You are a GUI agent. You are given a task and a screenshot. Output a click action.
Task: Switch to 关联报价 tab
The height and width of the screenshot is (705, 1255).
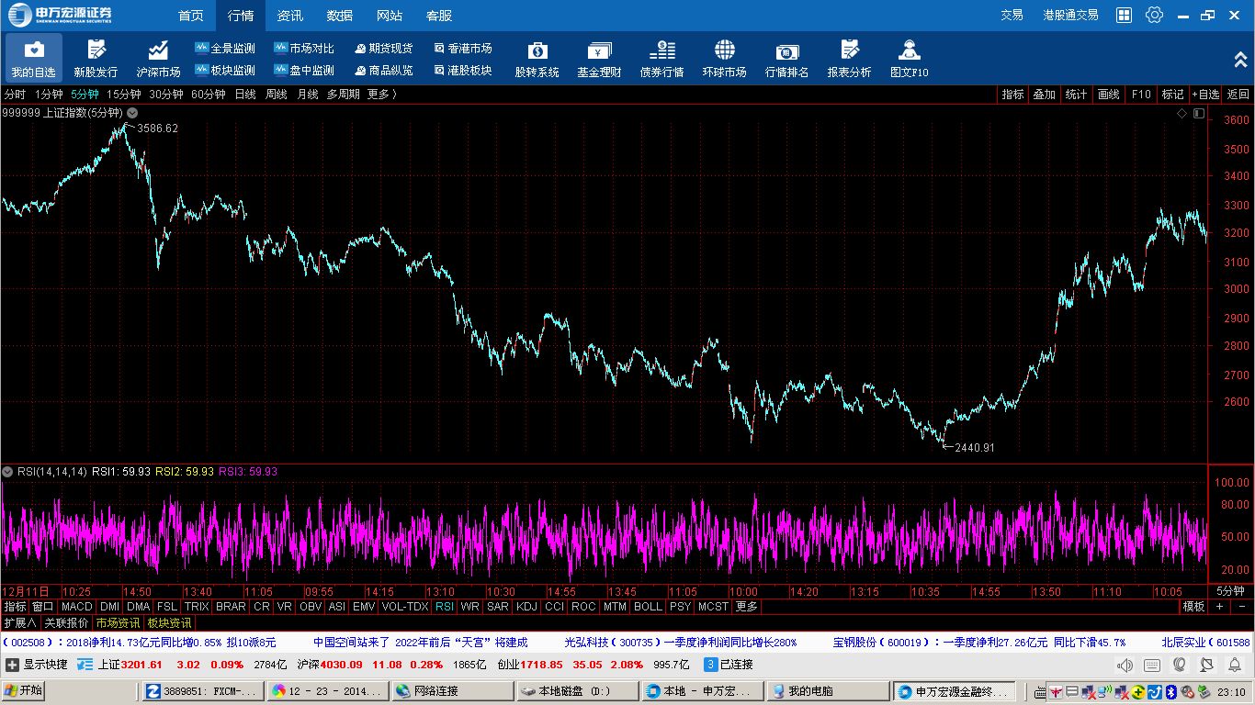click(66, 622)
